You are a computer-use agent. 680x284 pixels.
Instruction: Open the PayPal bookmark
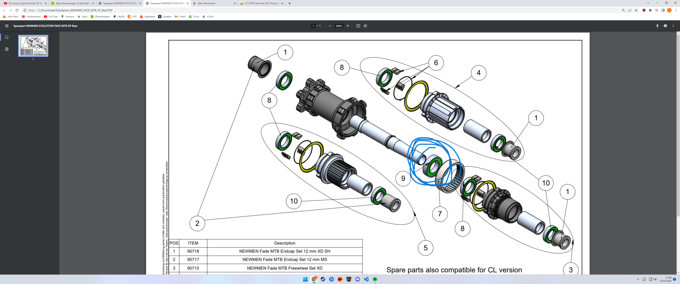[x=119, y=17]
